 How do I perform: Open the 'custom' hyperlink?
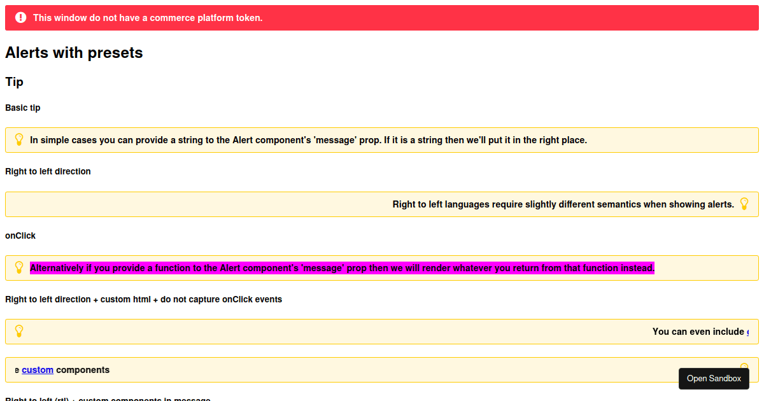(38, 370)
